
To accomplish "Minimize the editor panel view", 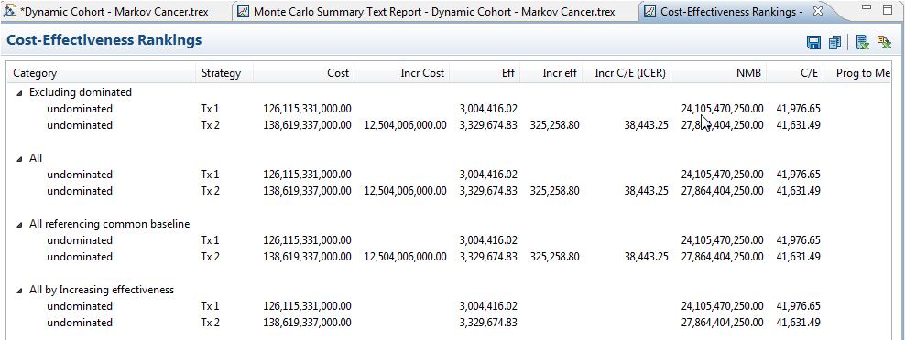I will [867, 7].
